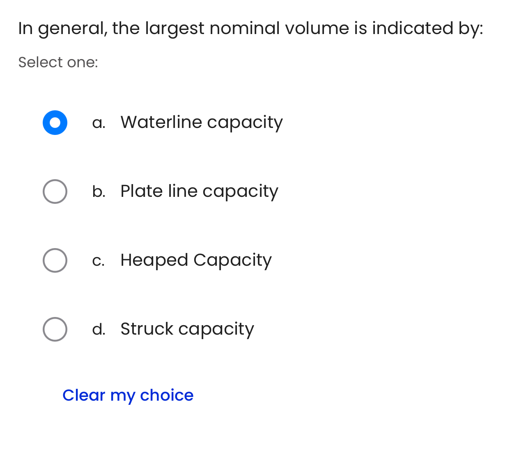Click the Plate line capacity option text

[x=199, y=191]
